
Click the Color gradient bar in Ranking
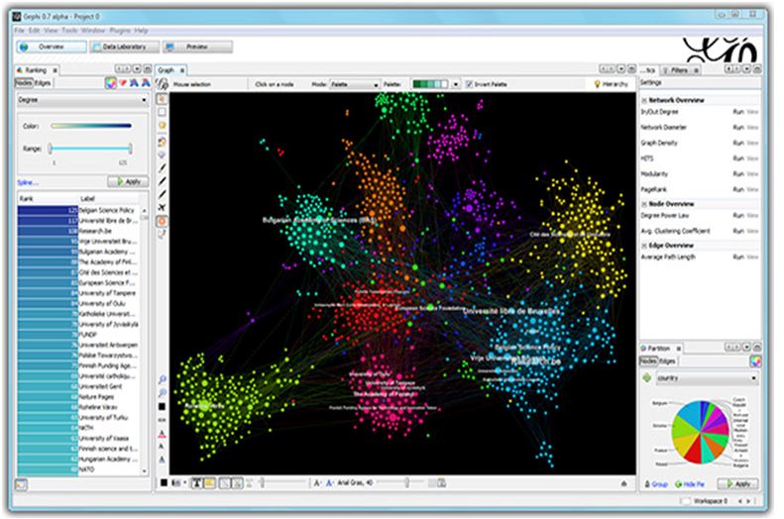[90, 126]
